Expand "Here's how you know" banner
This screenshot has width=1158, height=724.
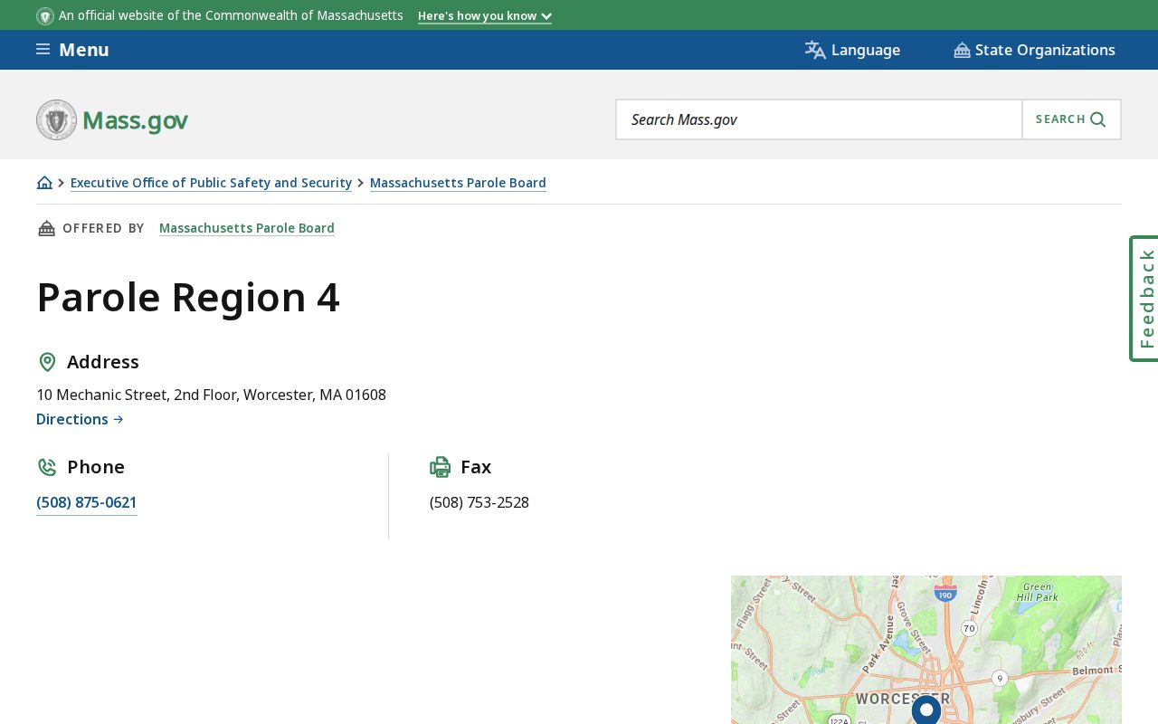pyautogui.click(x=485, y=15)
